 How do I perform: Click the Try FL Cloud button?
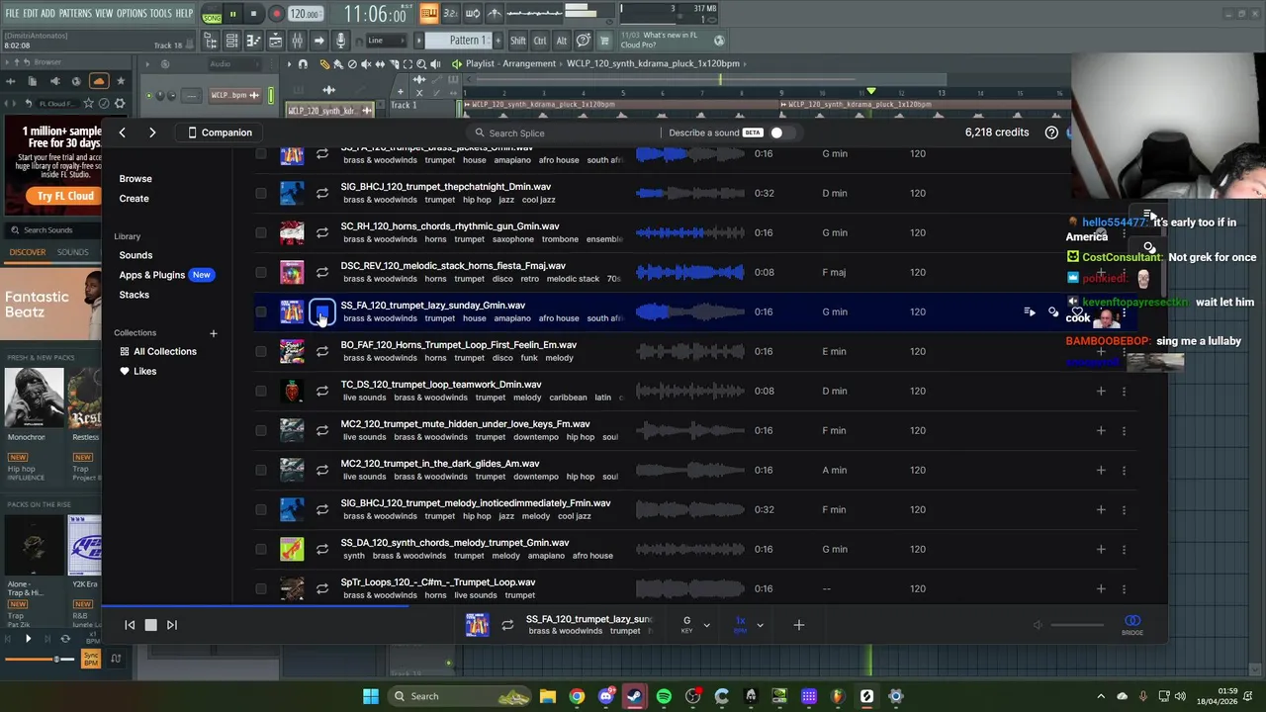tap(65, 196)
